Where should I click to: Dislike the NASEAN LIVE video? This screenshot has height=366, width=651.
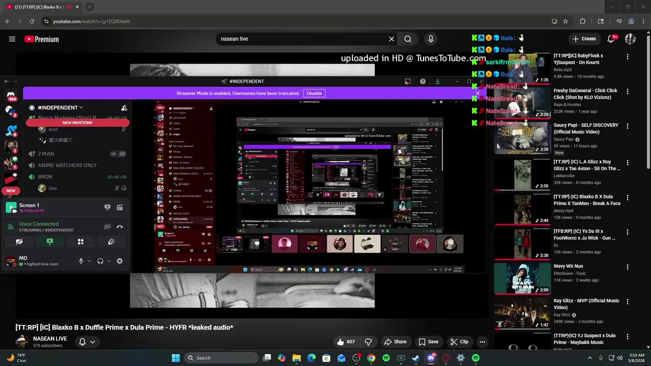[369, 342]
